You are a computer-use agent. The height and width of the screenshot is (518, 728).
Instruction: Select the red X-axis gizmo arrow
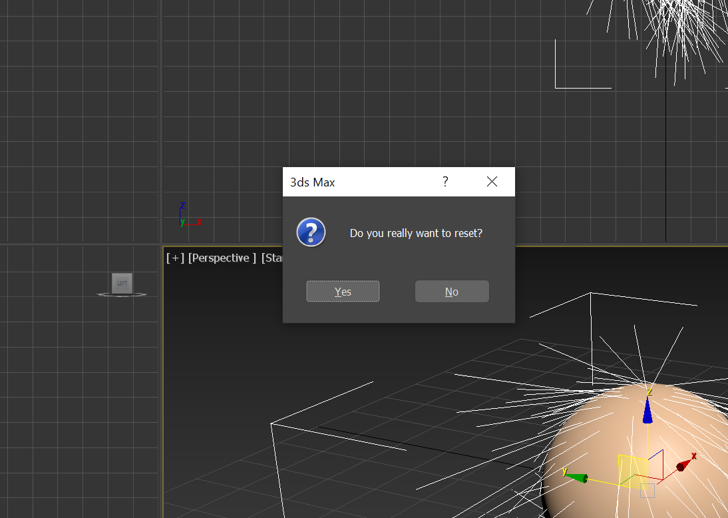pyautogui.click(x=683, y=465)
